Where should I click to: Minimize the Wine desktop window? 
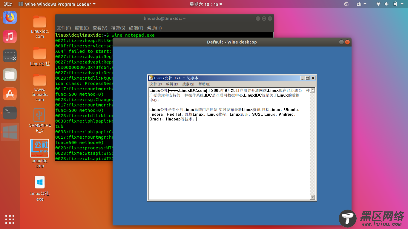341,42
